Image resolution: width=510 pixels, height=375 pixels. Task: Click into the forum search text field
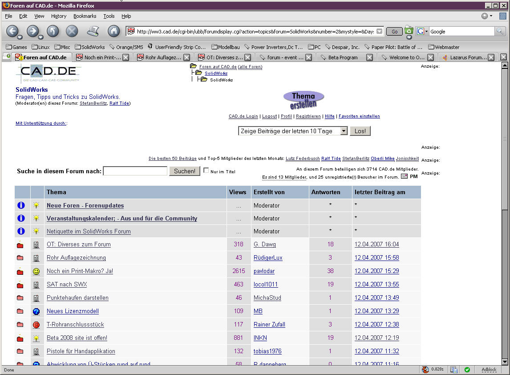click(x=135, y=171)
